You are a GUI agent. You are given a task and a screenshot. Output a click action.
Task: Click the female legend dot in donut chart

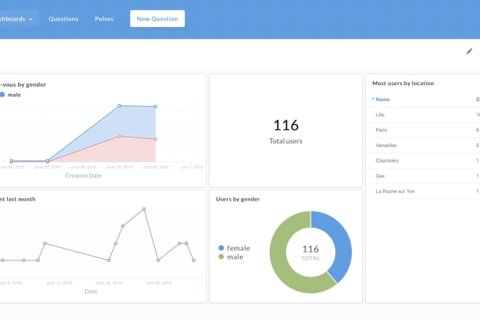click(x=221, y=248)
